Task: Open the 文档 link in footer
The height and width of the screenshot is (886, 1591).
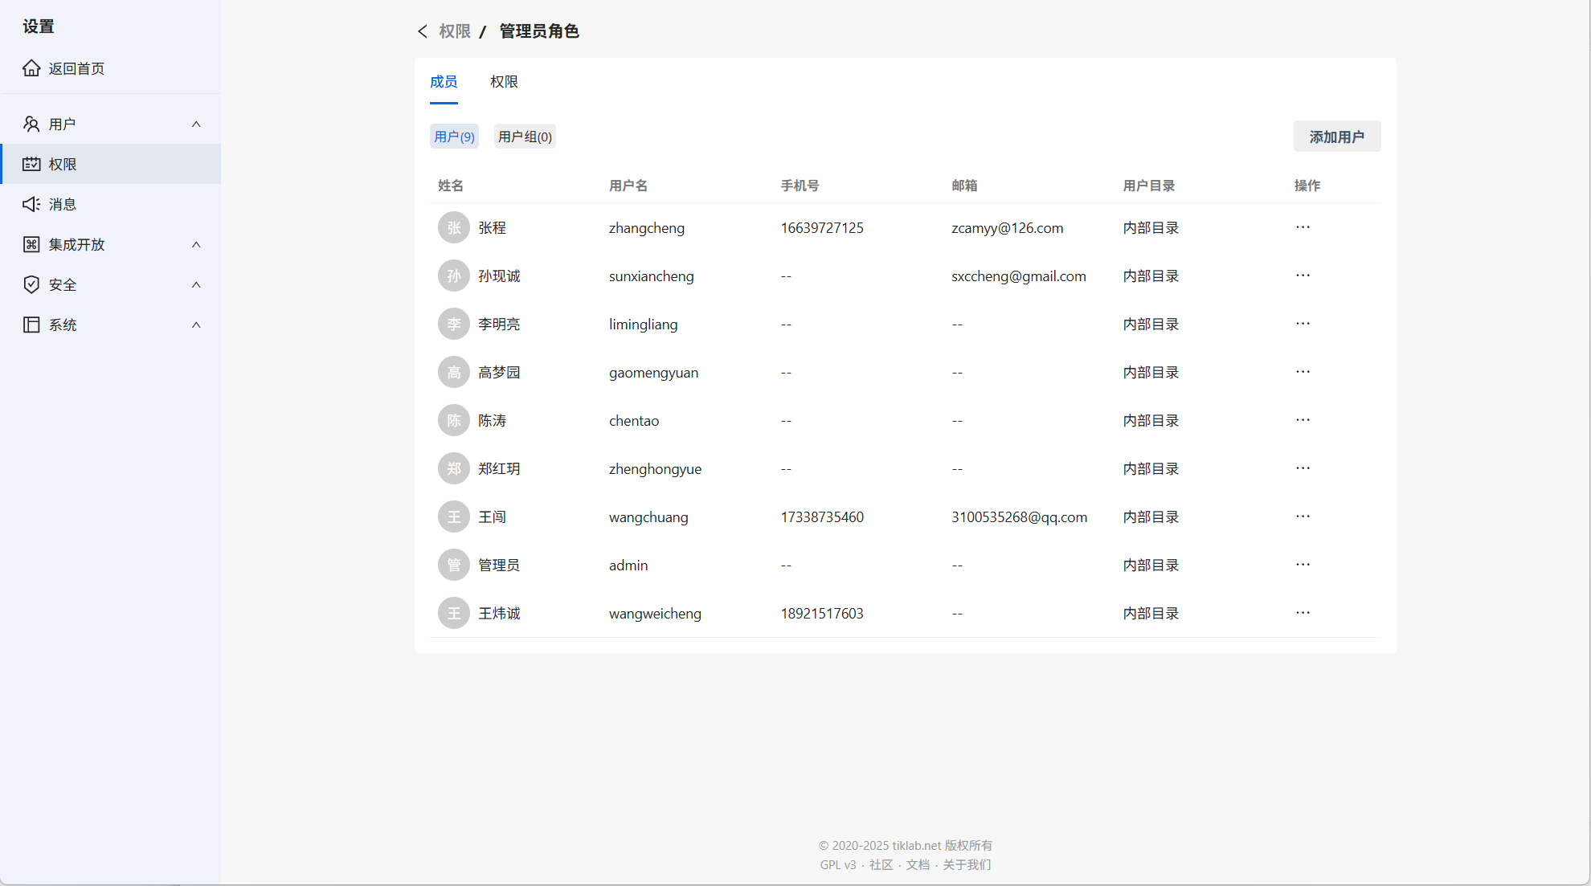Action: coord(918,864)
